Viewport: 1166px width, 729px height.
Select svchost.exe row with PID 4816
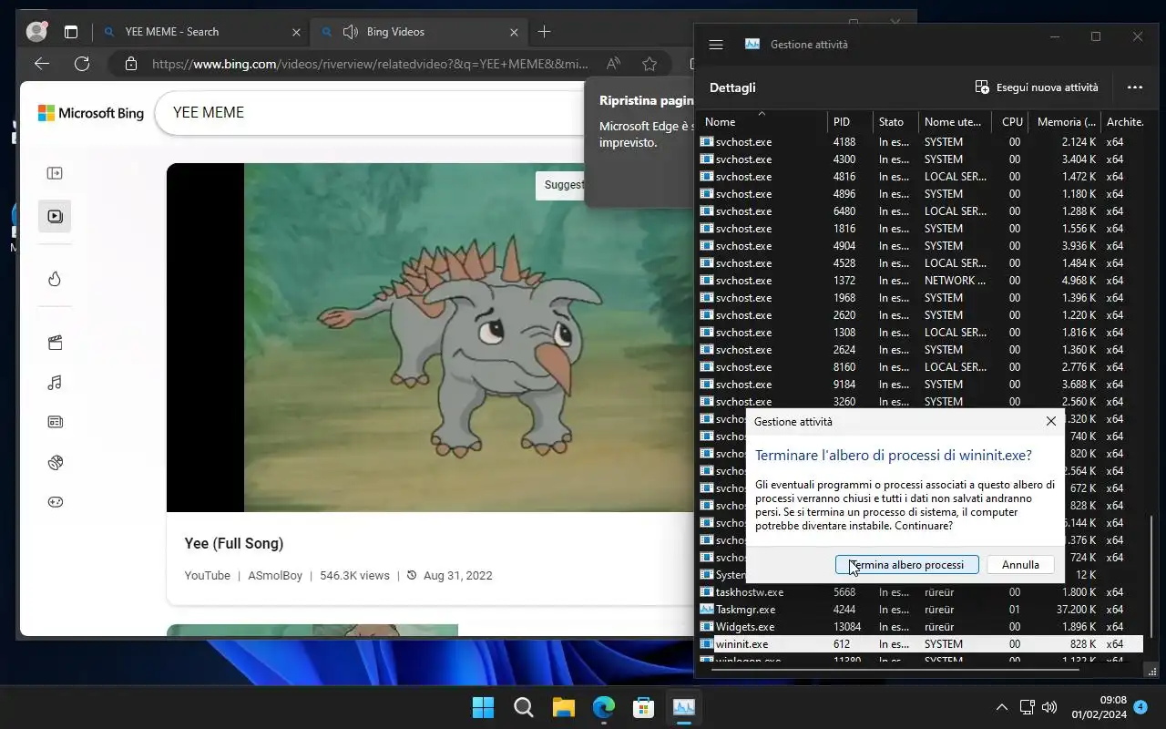[x=921, y=177]
